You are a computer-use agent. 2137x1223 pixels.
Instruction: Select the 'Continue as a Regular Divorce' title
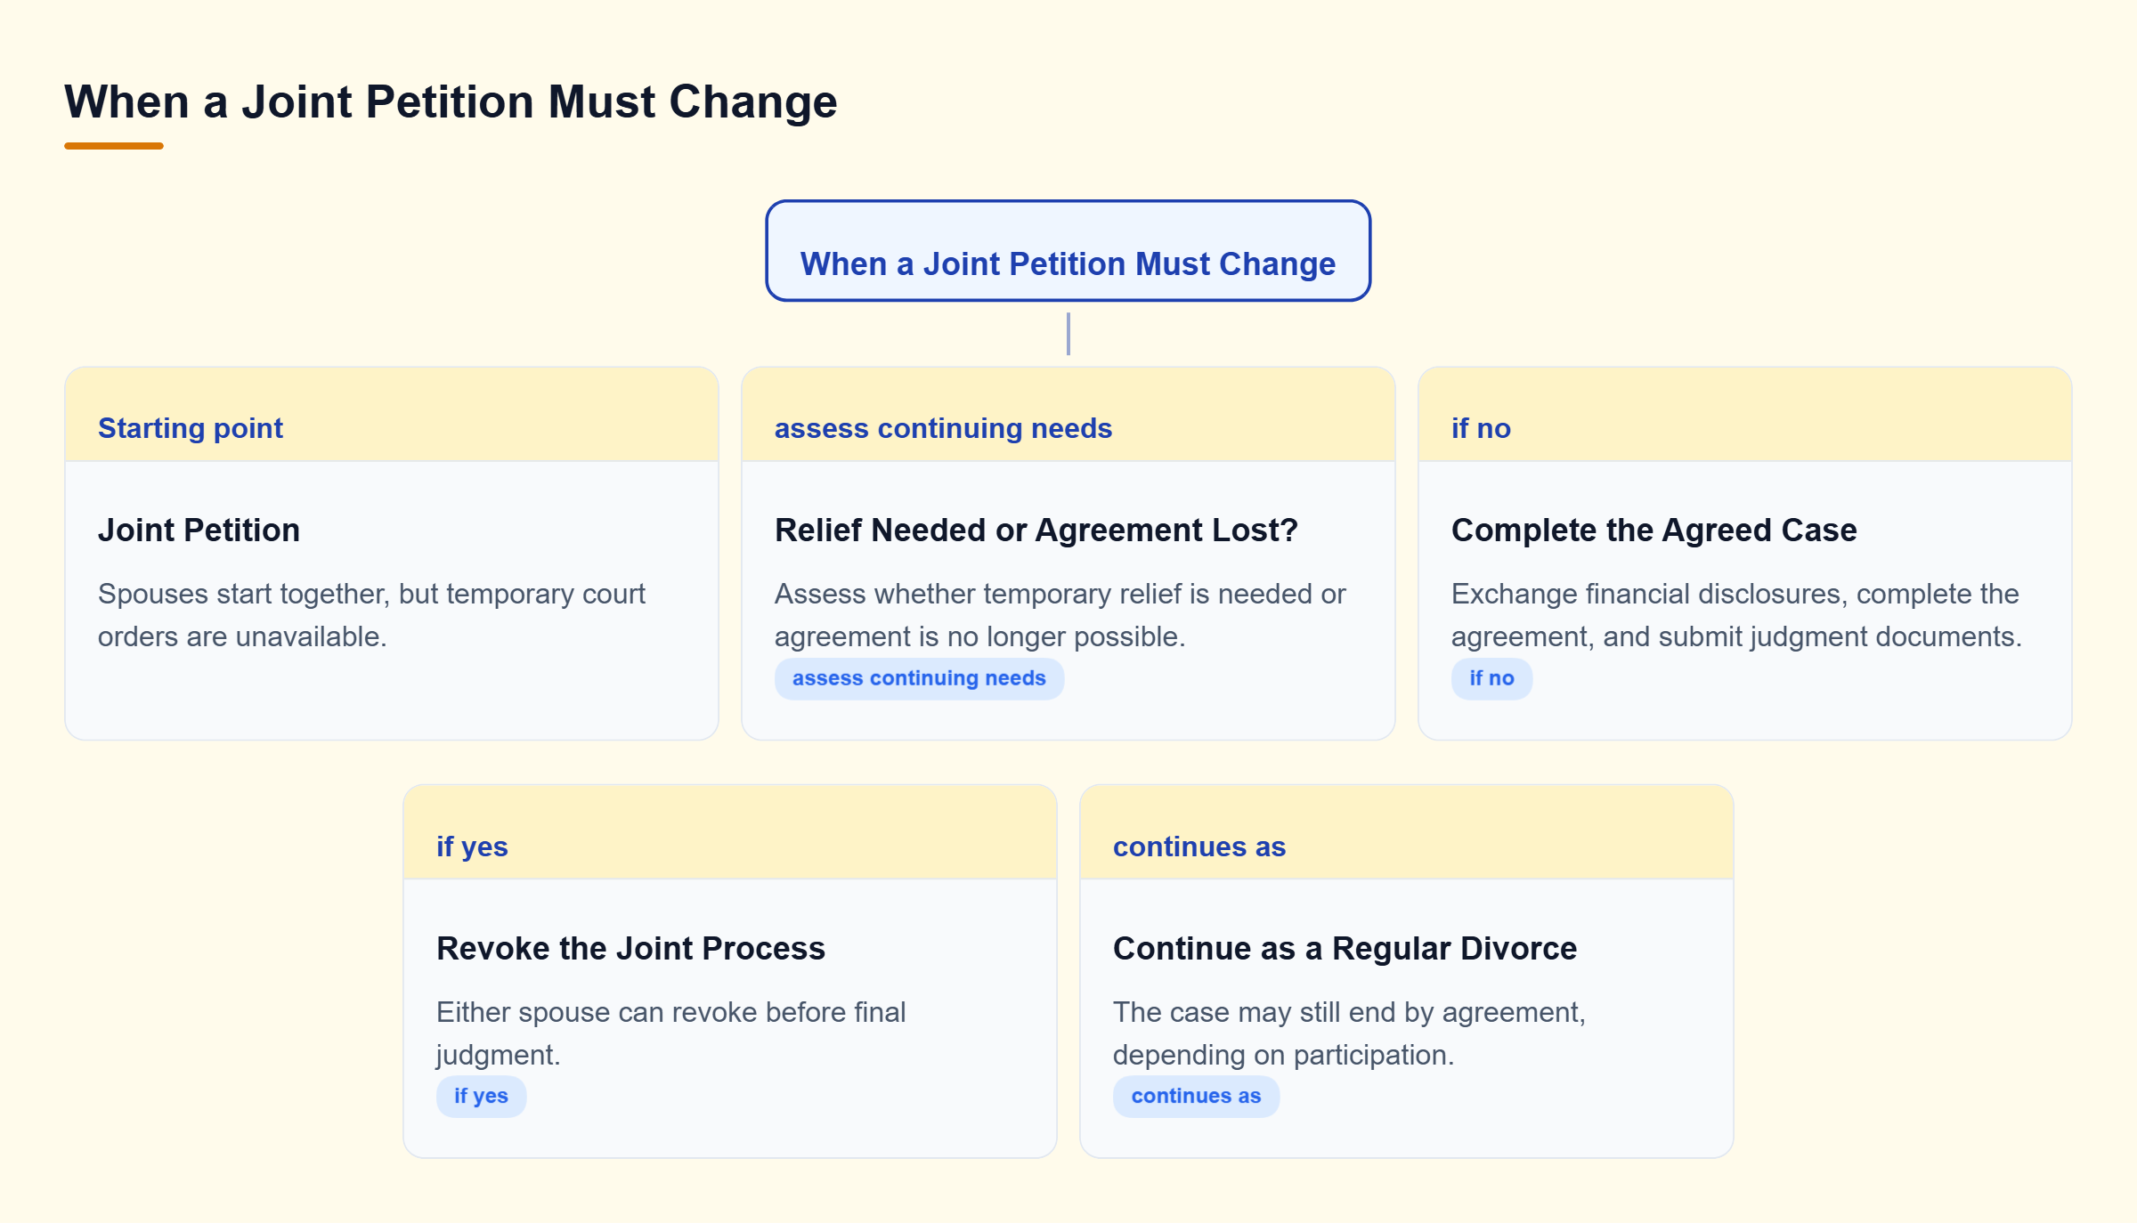(x=1345, y=948)
